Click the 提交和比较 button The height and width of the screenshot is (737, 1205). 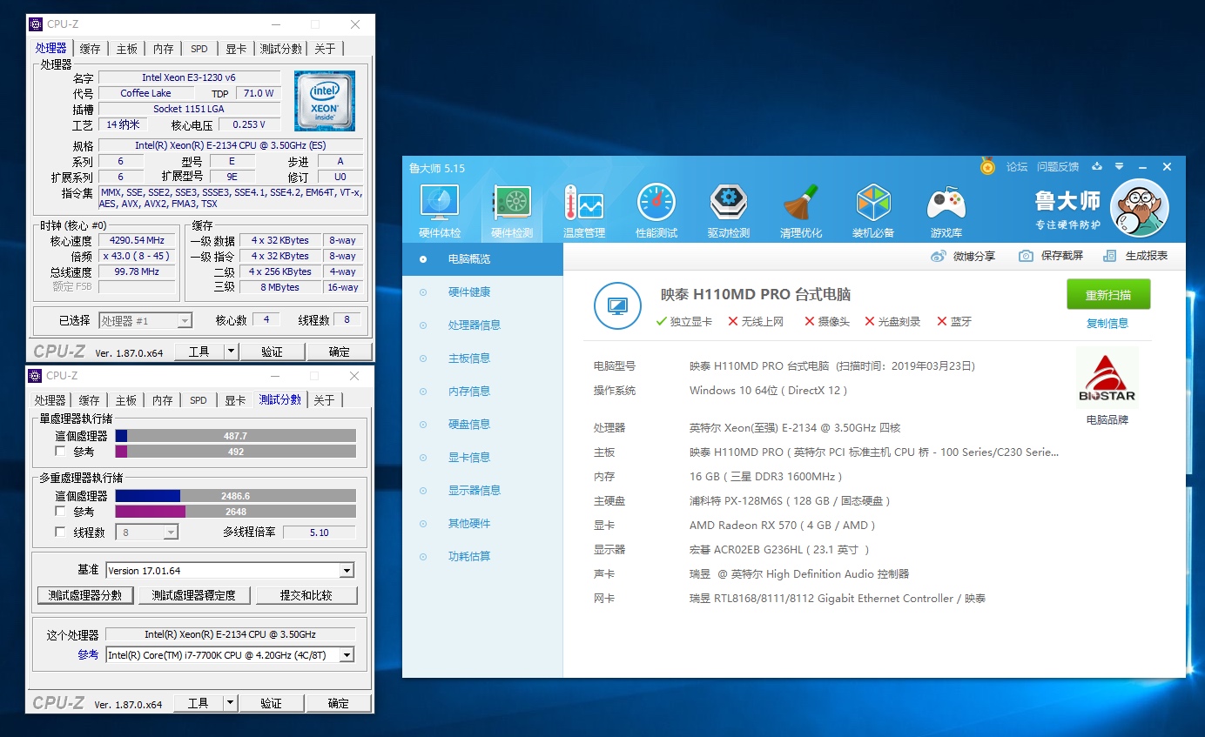pyautogui.click(x=306, y=595)
